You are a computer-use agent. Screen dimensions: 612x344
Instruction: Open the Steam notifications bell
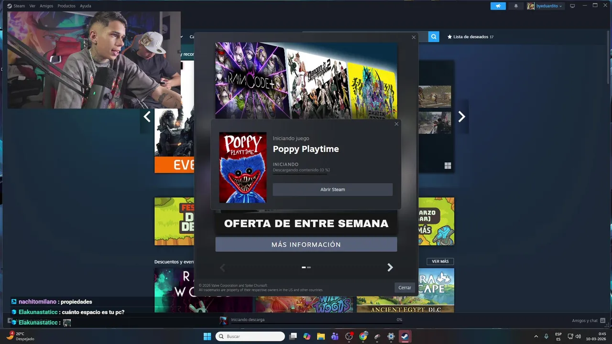point(516,6)
